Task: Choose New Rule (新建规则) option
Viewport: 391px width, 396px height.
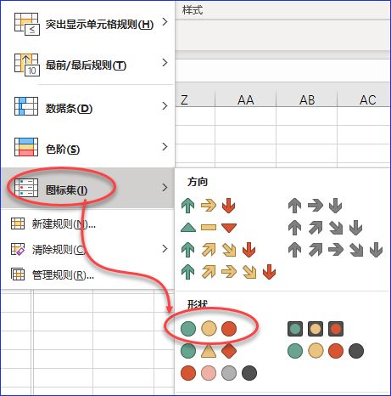Action: pos(87,223)
